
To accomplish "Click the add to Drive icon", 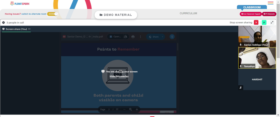I will pos(126,37).
